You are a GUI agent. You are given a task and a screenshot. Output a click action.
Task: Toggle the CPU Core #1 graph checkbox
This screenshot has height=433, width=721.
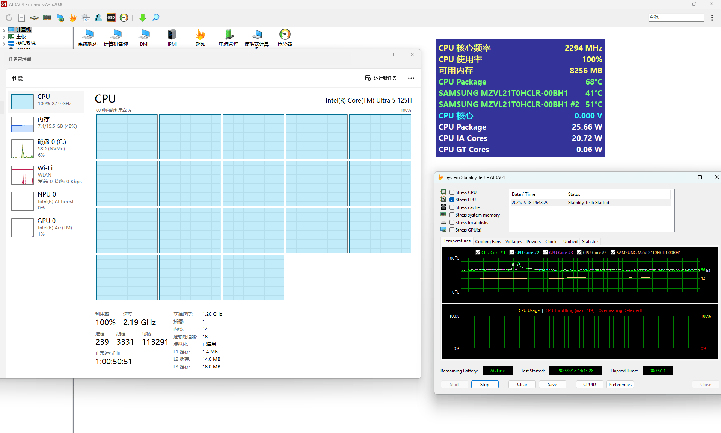point(478,253)
